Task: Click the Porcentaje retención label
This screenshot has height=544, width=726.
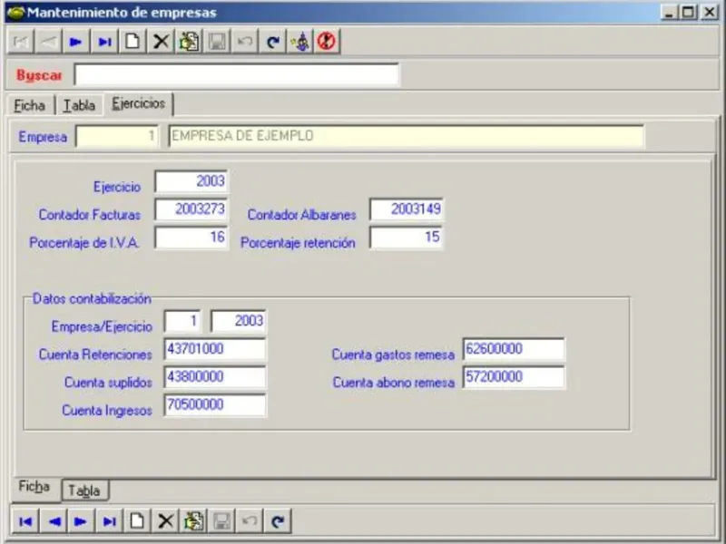Action: [298, 243]
